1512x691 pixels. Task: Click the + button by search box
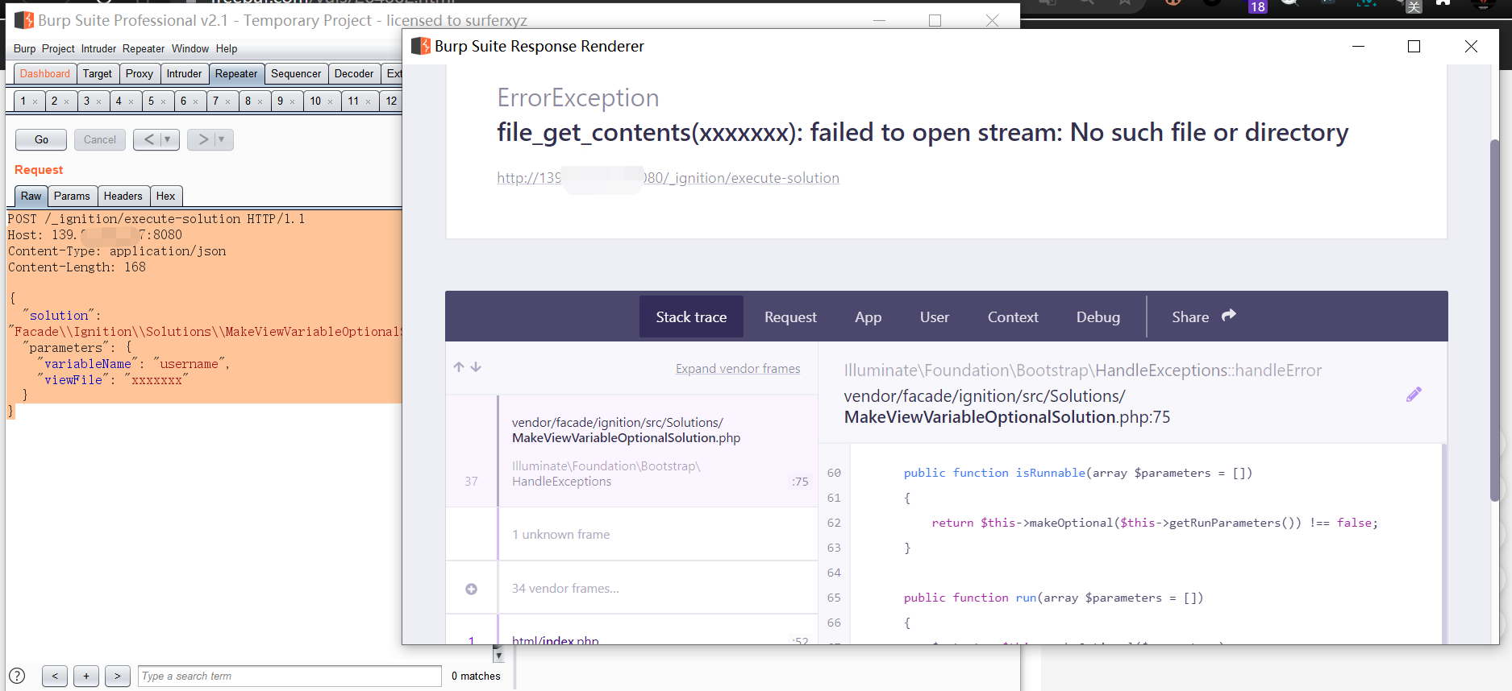coord(86,676)
